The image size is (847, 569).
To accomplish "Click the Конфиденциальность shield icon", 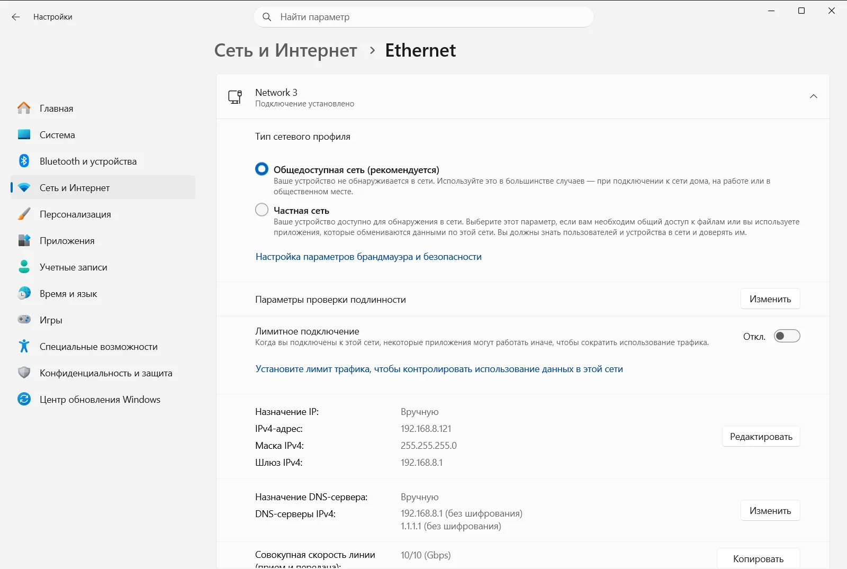I will pos(24,373).
